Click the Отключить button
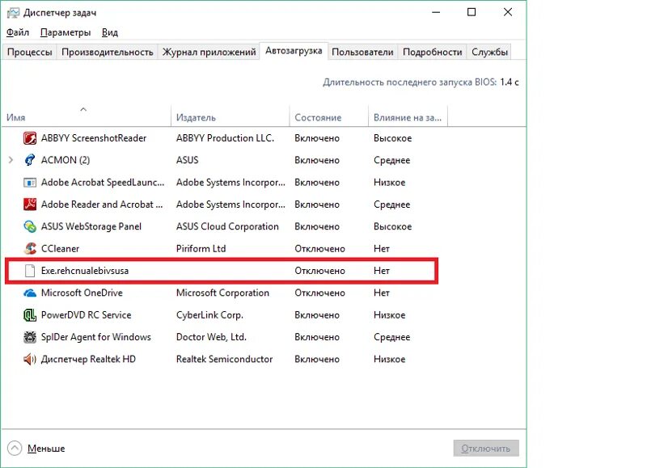Viewport: 647px width, 468px height. pyautogui.click(x=486, y=449)
